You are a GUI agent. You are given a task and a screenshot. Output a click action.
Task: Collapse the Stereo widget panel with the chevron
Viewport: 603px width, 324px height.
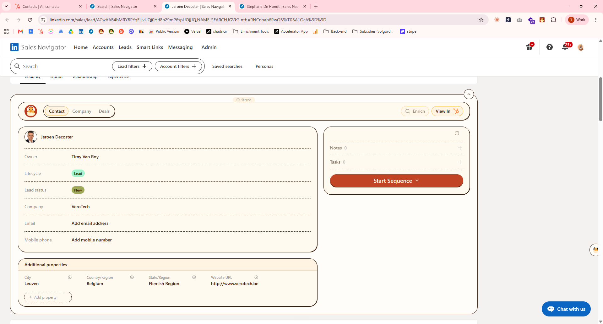point(469,94)
